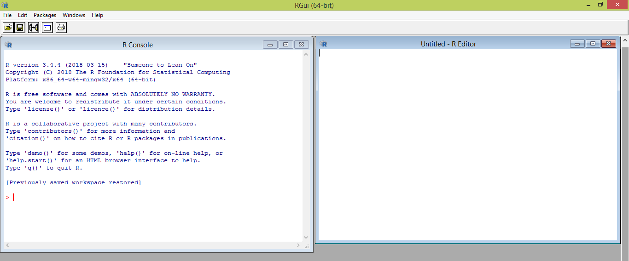The image size is (629, 261).
Task: Click the R logo of the R Console window
Action: click(x=8, y=45)
